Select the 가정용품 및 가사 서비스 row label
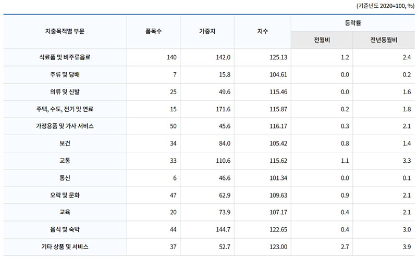Viewport: 417px width, 260px height. point(65,126)
